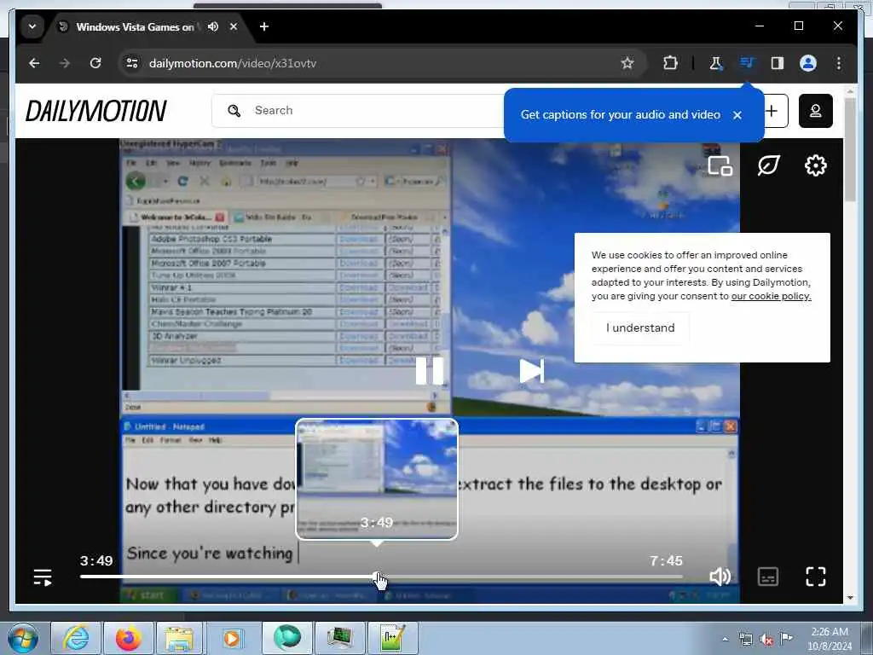Open media controls icon in toolbar
The height and width of the screenshot is (655, 873).
(x=747, y=63)
